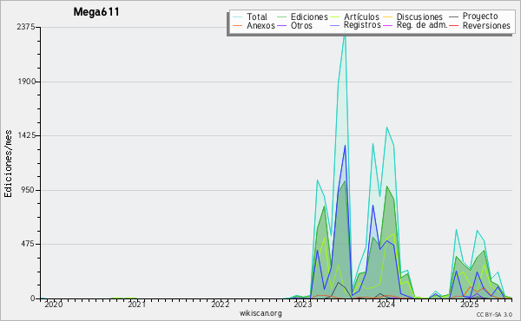Click the Ediciones legend label
The height and width of the screenshot is (321, 521).
[x=309, y=16]
